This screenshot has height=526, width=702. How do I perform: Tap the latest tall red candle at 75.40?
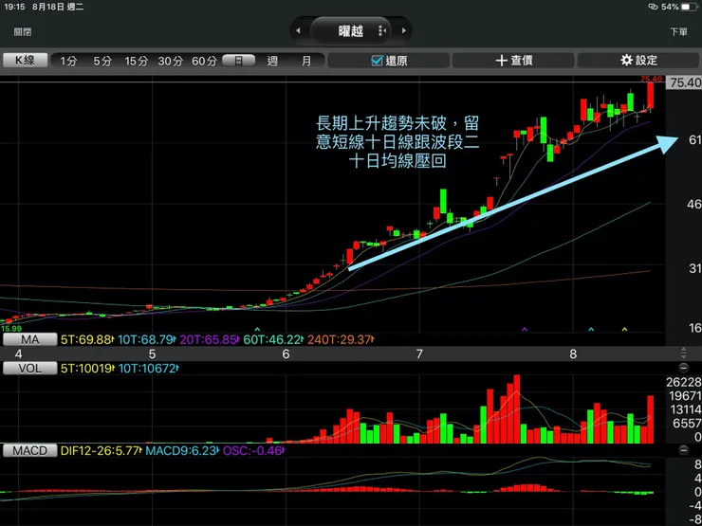click(650, 95)
